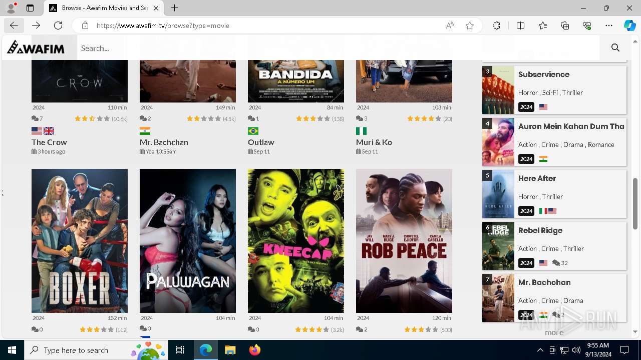Screen dimensions: 641x360
Task: Open Copilot sidebar icon
Action: tap(629, 25)
